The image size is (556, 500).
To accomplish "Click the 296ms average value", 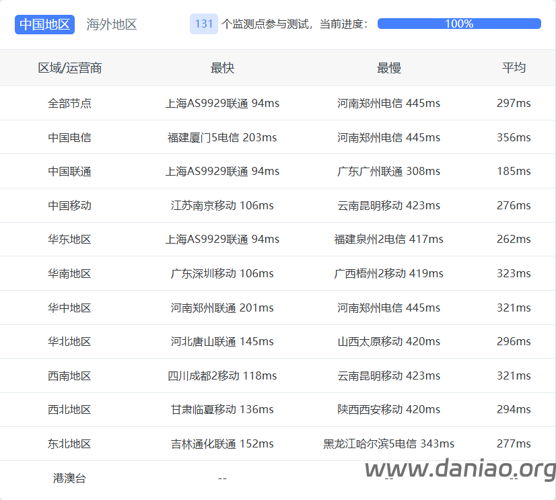I will pos(514,341).
